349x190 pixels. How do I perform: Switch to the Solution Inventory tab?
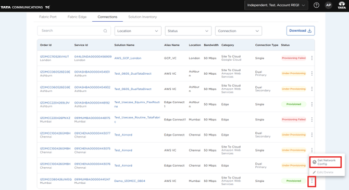[142, 17]
